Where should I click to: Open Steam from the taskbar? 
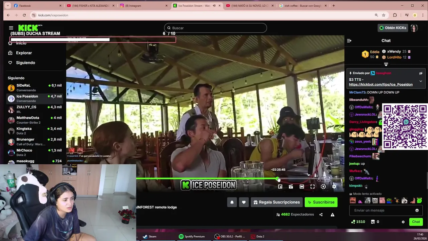pos(149,237)
